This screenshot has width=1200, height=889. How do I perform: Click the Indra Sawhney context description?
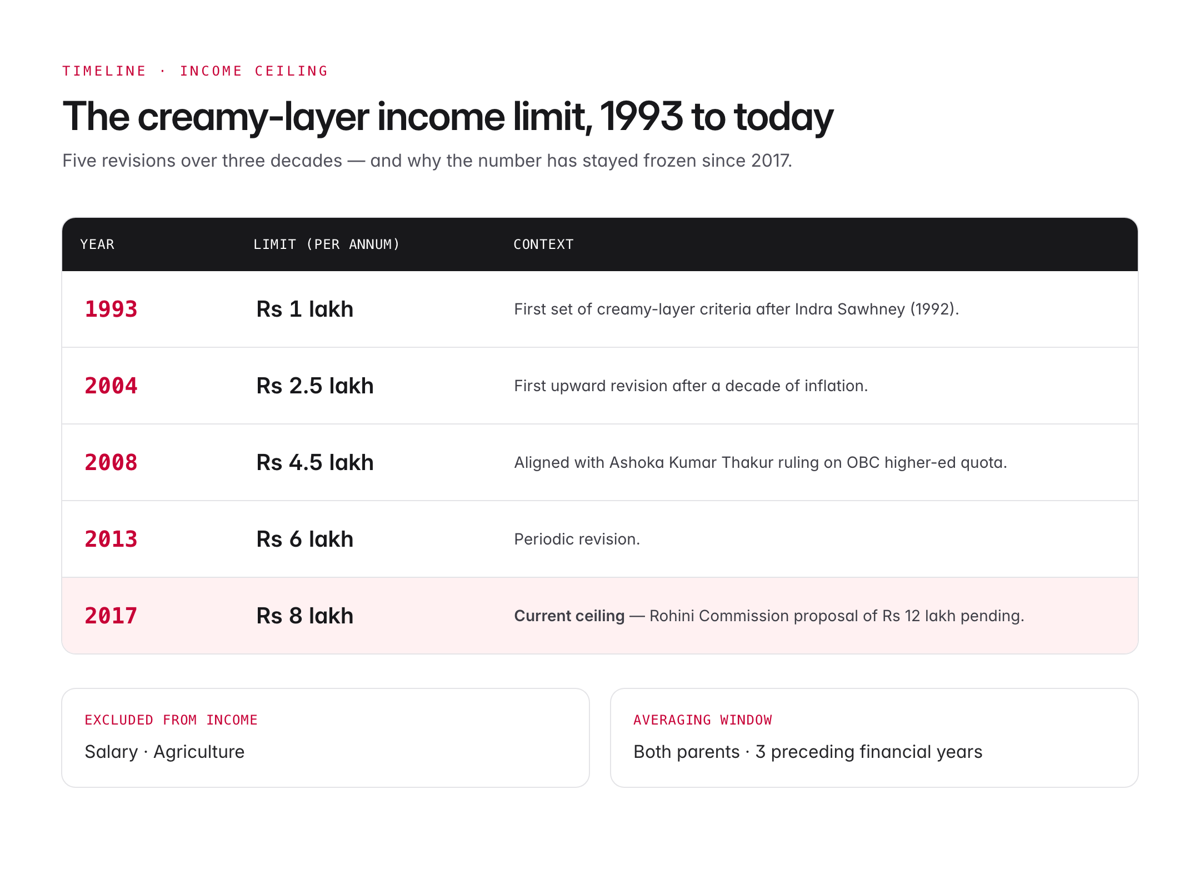point(737,309)
